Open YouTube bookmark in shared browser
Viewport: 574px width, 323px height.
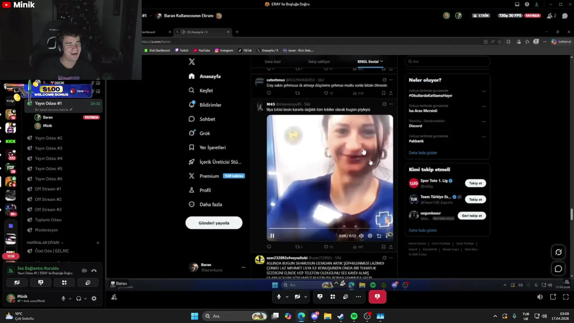(201, 50)
